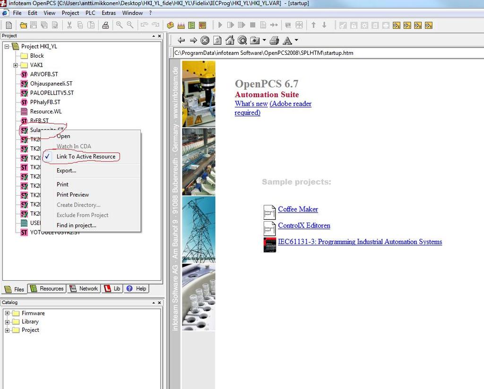Image resolution: width=484 pixels, height=389 pixels.
Task: Click yellow bookmark icon numbered 7
Action: [x=407, y=26]
